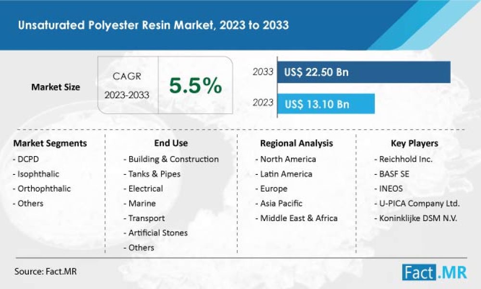Screen dimensions: 481x289
Task: Click Building & Construction end use
Action: click(x=173, y=159)
